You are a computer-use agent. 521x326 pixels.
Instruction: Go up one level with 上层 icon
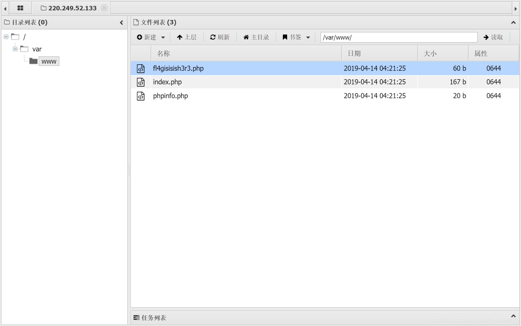click(x=179, y=37)
